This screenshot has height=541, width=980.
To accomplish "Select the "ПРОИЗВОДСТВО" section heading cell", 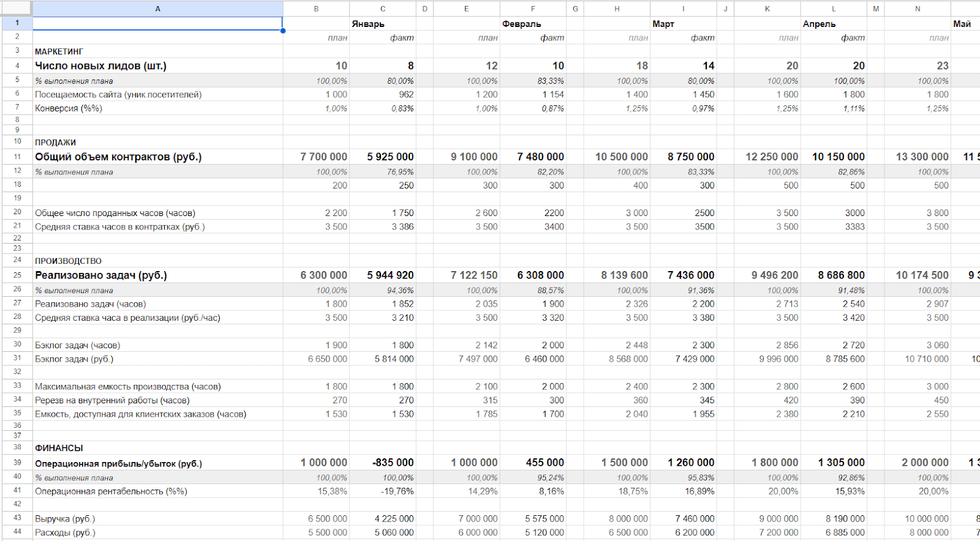I will 157,261.
